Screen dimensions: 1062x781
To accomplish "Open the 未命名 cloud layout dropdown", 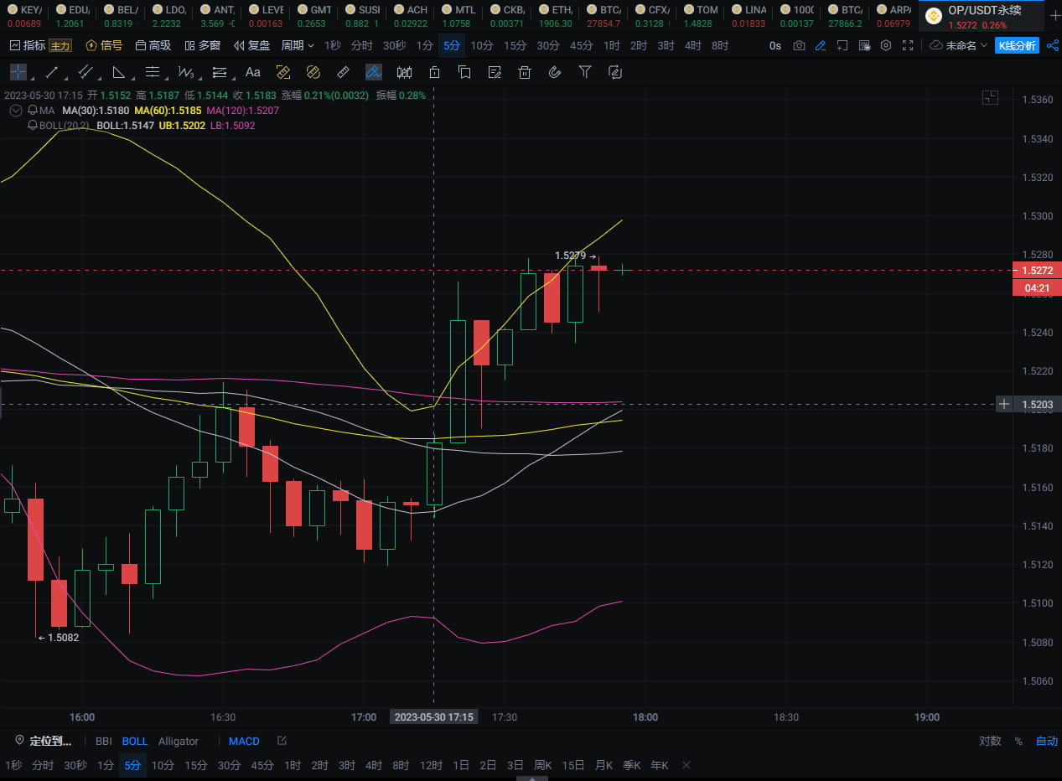I will pos(960,45).
